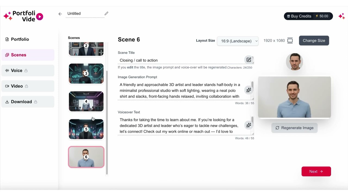
Task: Select scene 2 thumbnail
Action: (x=86, y=49)
